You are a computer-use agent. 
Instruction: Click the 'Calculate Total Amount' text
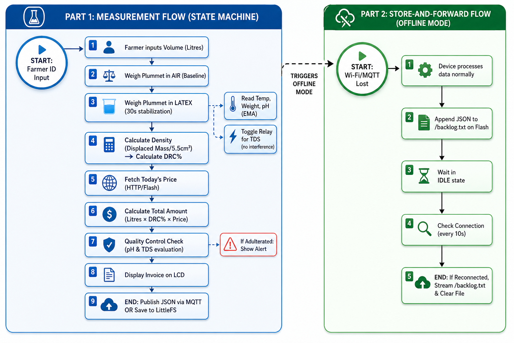click(156, 211)
